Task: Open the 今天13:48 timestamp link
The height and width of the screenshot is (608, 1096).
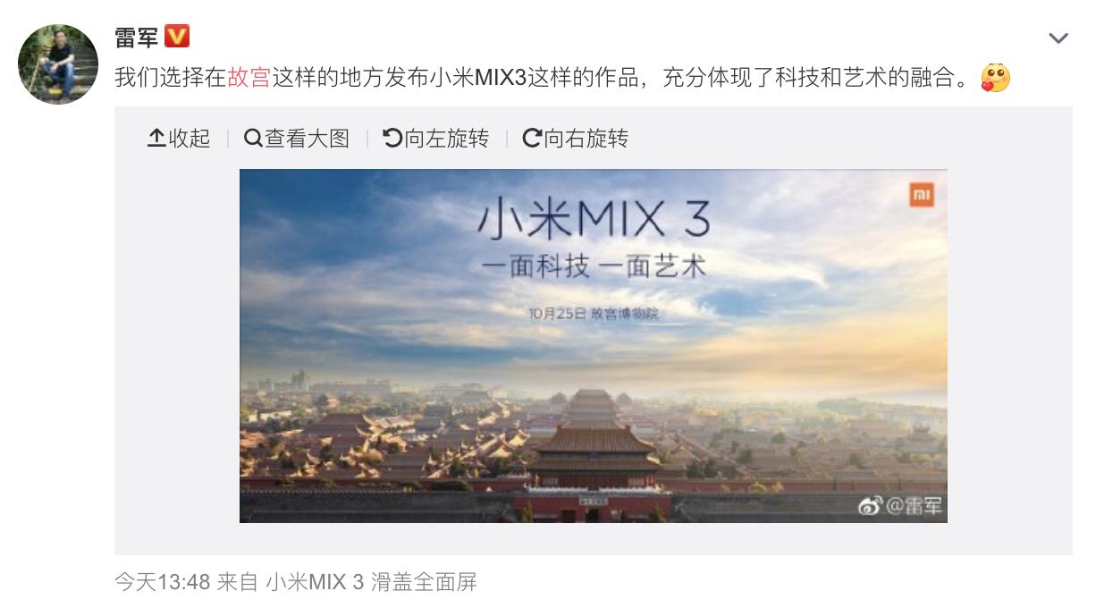Action: [162, 583]
